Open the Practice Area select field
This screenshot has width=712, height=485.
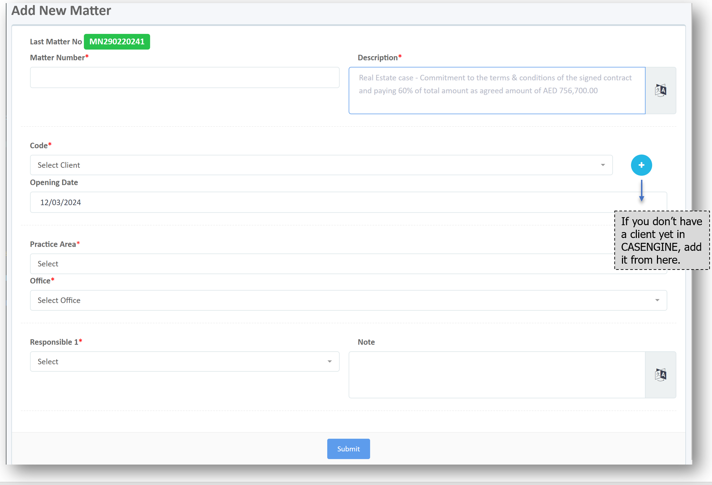[x=312, y=264]
